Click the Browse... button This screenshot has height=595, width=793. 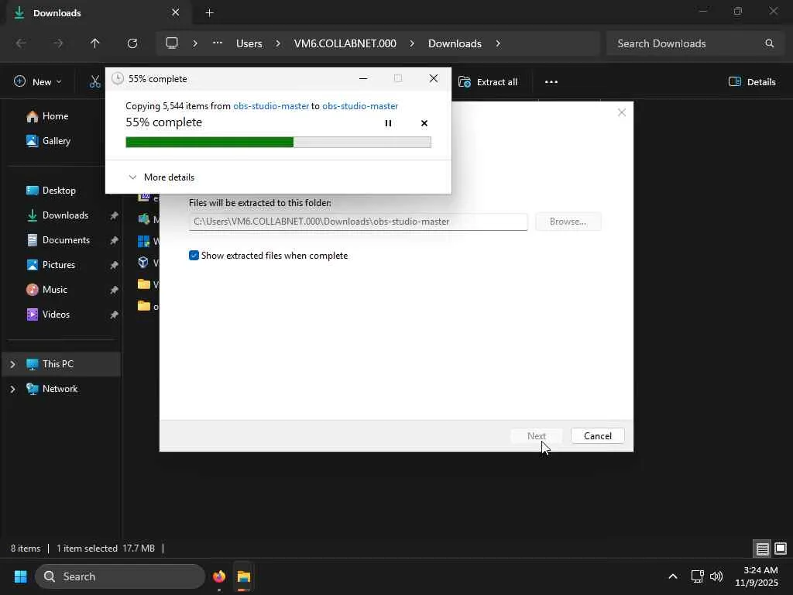(568, 222)
